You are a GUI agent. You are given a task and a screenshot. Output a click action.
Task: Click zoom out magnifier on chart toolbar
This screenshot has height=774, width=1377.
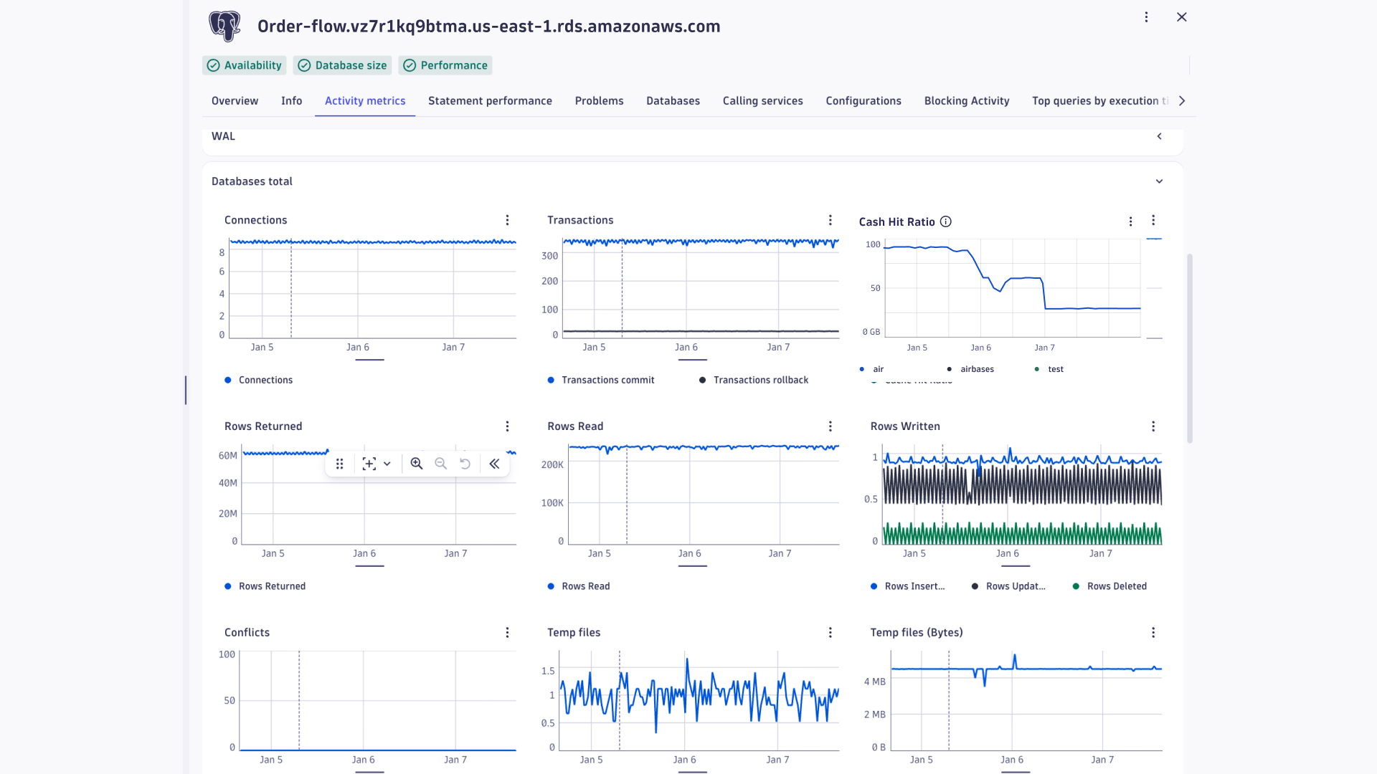pyautogui.click(x=440, y=464)
